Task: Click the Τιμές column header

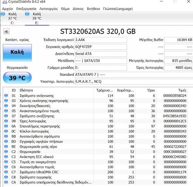Action: (172, 90)
